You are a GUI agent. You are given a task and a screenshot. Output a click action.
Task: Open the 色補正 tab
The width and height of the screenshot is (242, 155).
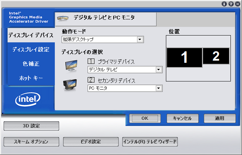coord(31,64)
